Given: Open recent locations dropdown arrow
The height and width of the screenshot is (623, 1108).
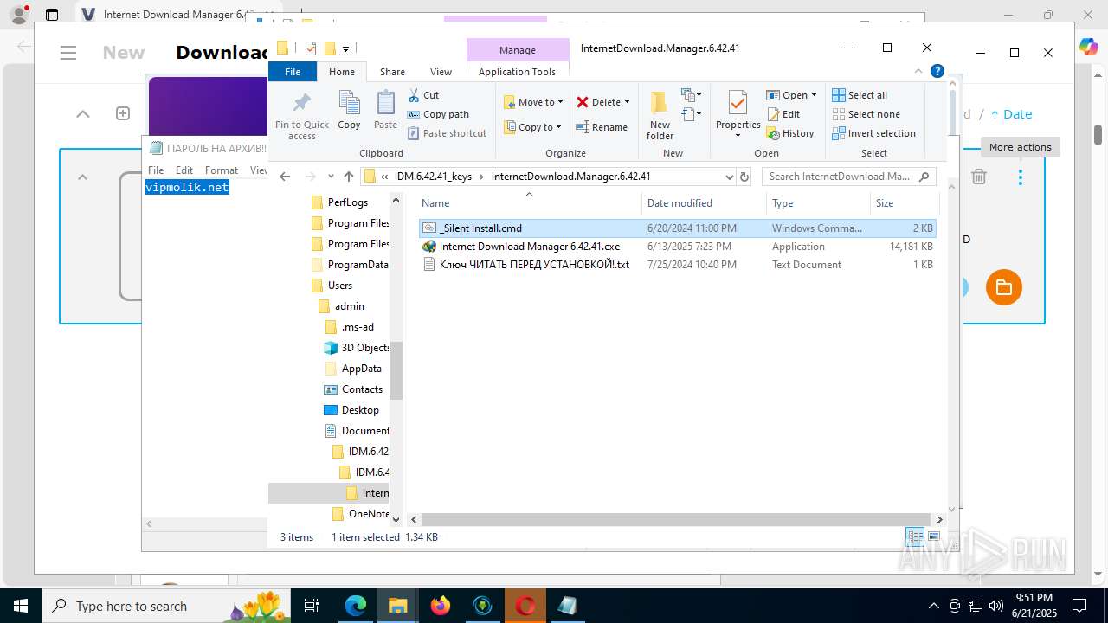Looking at the screenshot, I should coord(332,177).
